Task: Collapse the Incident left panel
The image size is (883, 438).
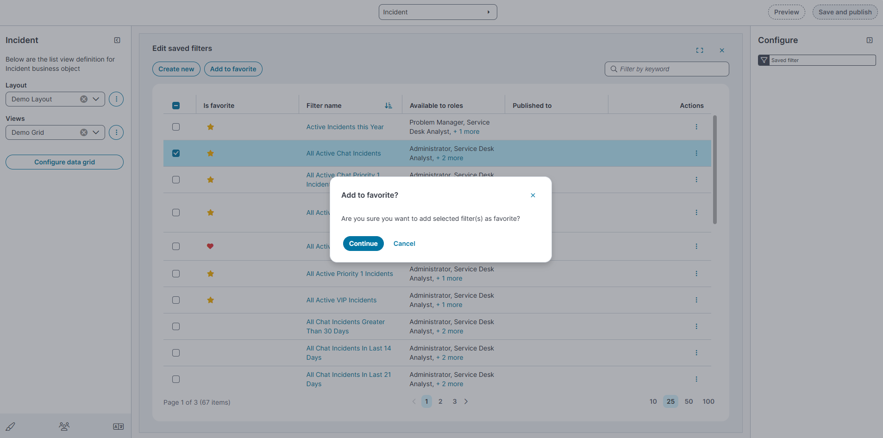Action: [117, 40]
